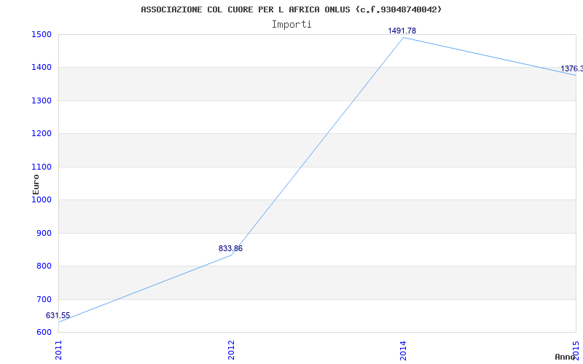
Task: Click the x-axis year 2015
Action: coord(576,350)
